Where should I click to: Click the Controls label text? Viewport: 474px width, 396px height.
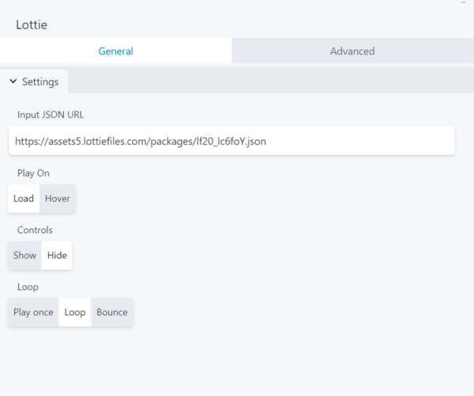click(35, 230)
